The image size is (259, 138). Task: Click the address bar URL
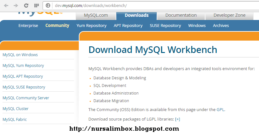pyautogui.click(x=91, y=6)
